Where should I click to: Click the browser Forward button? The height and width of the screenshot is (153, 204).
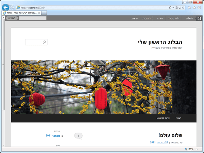click(x=13, y=7)
